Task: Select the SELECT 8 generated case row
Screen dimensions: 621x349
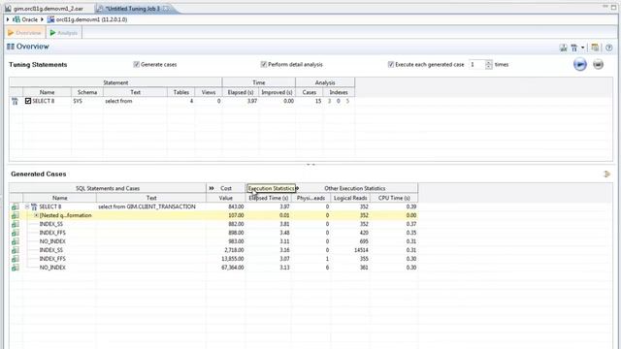Action: [213, 206]
